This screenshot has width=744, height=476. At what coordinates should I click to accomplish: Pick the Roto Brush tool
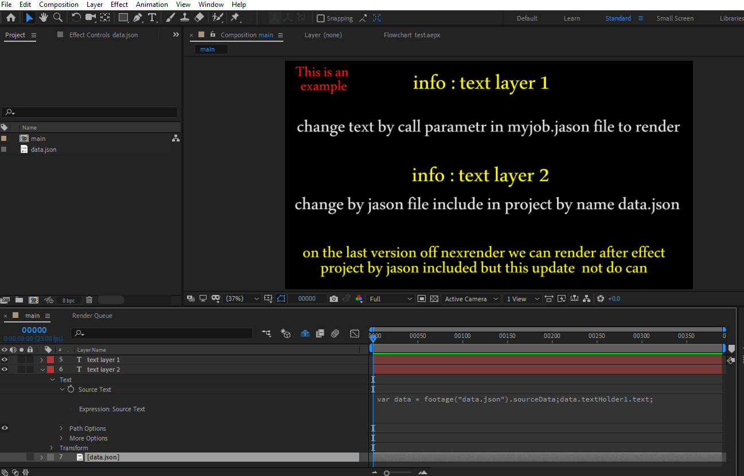pos(217,18)
